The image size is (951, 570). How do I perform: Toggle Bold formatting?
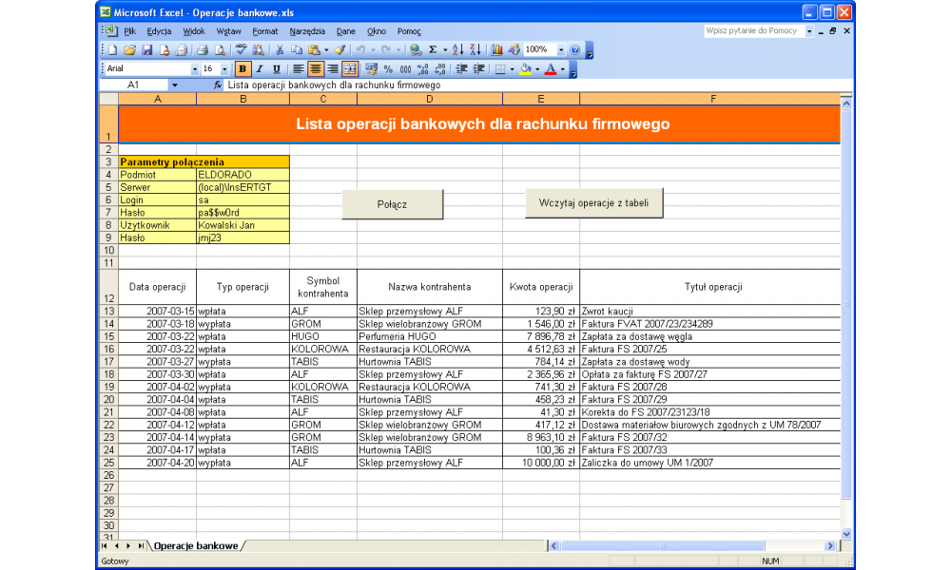coord(242,69)
